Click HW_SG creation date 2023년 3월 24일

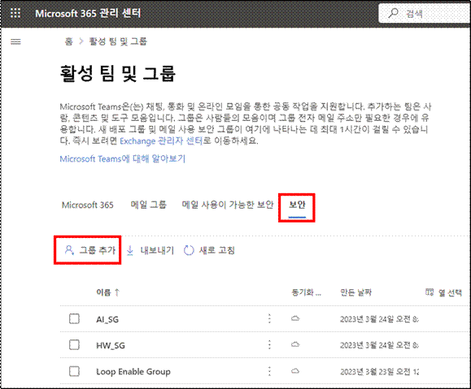(379, 345)
